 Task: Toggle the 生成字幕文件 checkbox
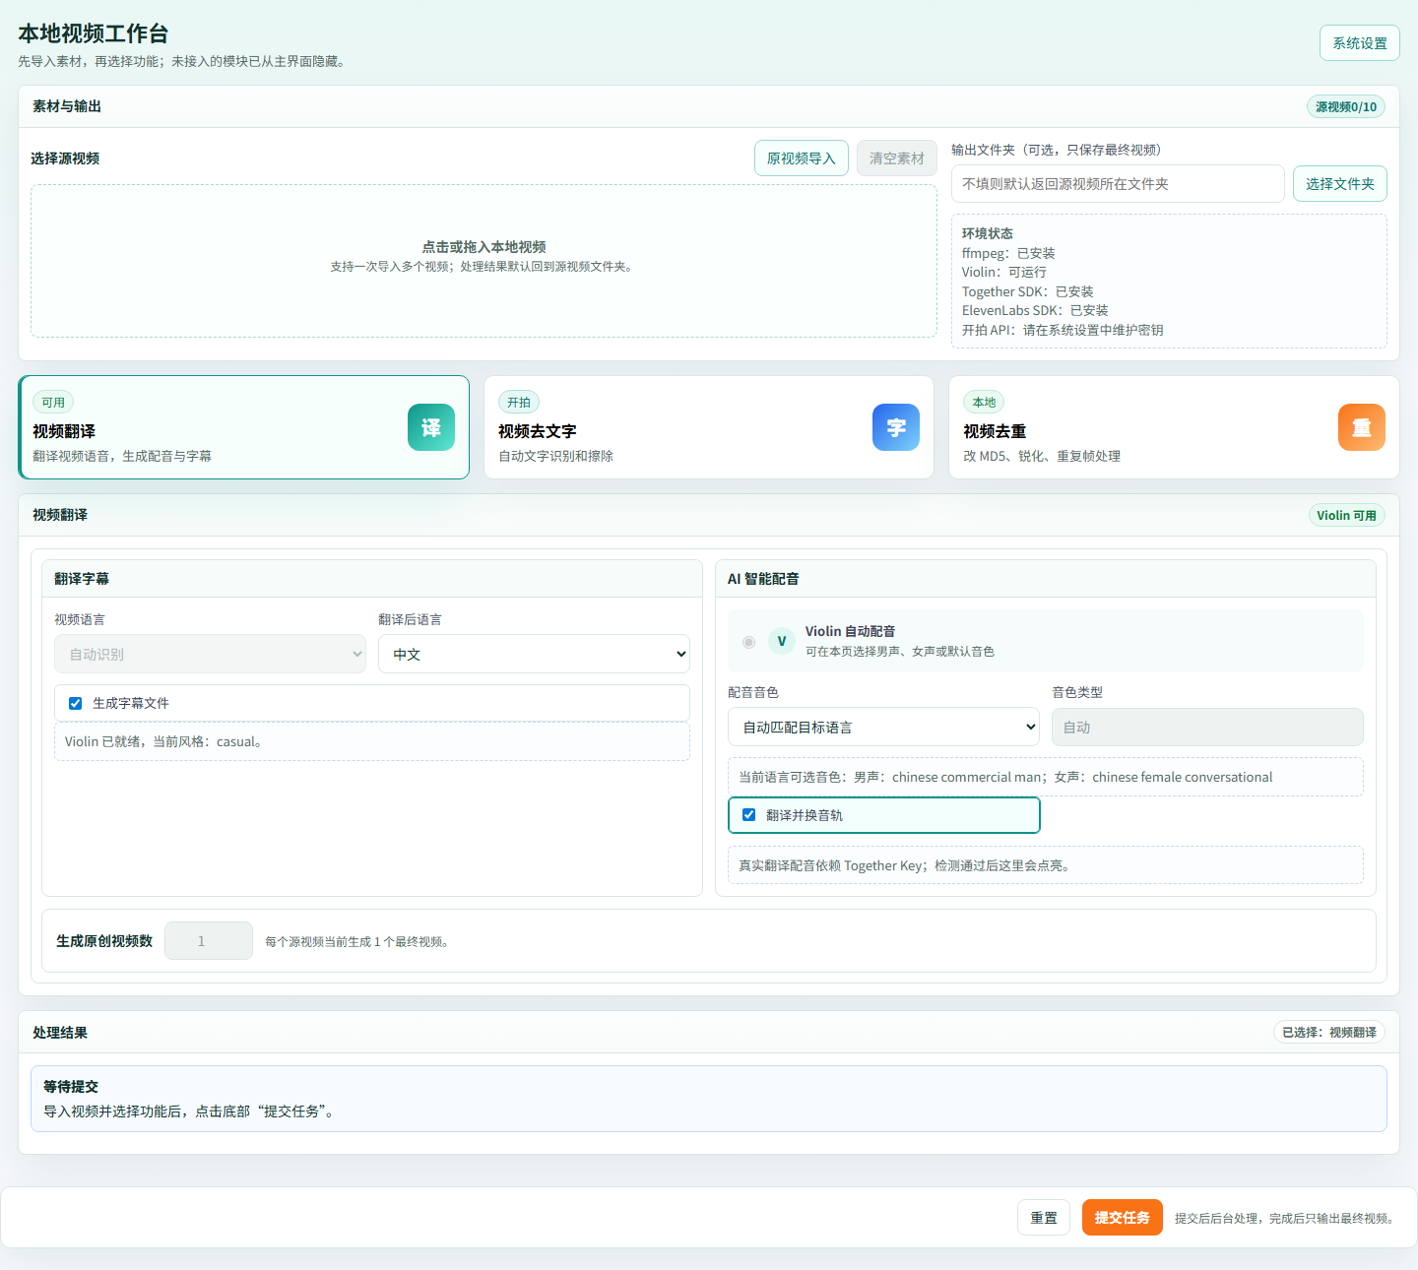(x=75, y=703)
